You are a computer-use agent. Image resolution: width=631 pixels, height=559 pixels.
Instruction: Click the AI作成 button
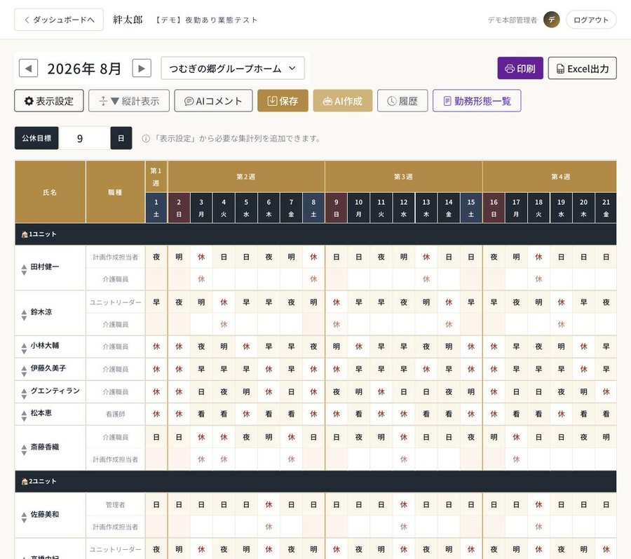point(342,100)
